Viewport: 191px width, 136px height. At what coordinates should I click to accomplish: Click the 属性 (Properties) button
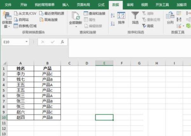tap(90, 20)
